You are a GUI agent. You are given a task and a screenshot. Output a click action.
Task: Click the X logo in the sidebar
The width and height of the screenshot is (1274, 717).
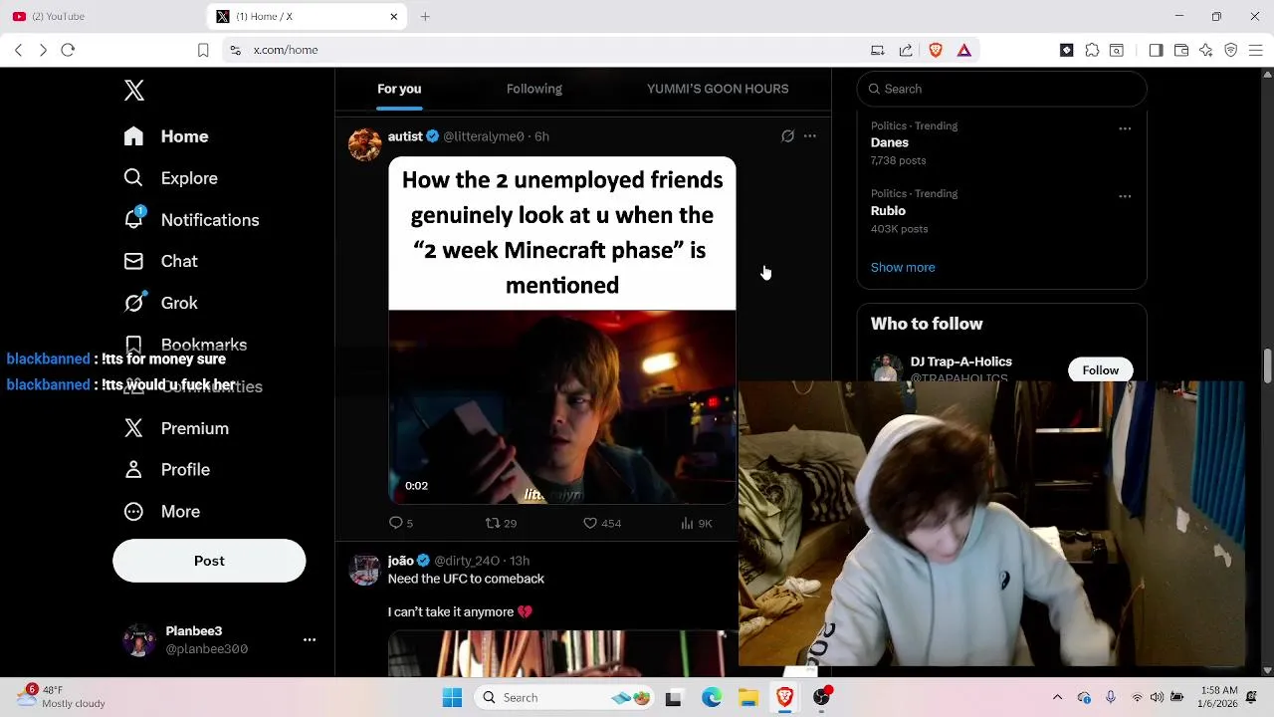(134, 90)
